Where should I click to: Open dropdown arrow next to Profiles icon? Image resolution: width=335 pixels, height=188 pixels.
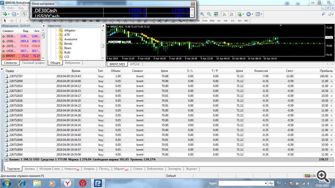[18, 14]
